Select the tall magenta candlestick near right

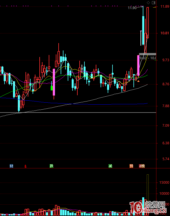[138, 66]
